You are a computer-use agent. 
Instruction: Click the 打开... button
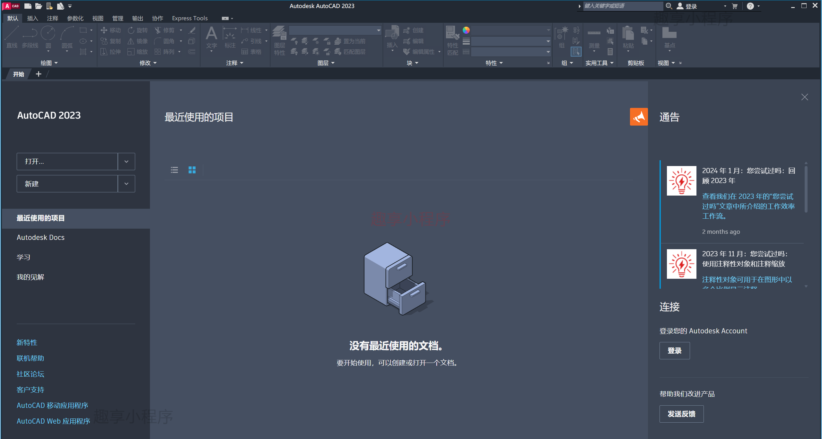click(67, 162)
